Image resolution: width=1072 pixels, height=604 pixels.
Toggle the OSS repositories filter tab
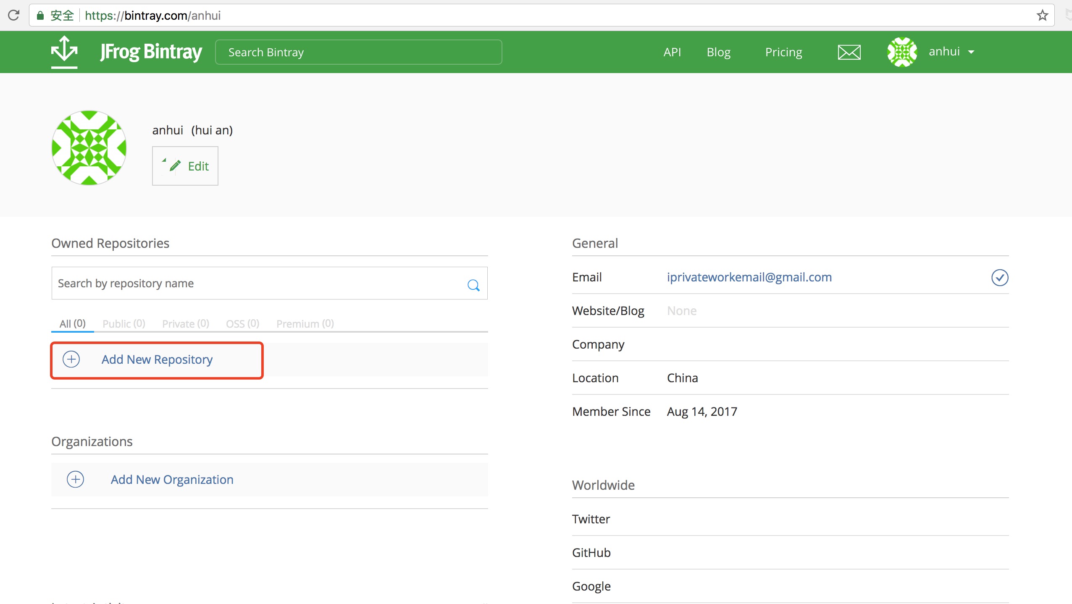pyautogui.click(x=242, y=323)
